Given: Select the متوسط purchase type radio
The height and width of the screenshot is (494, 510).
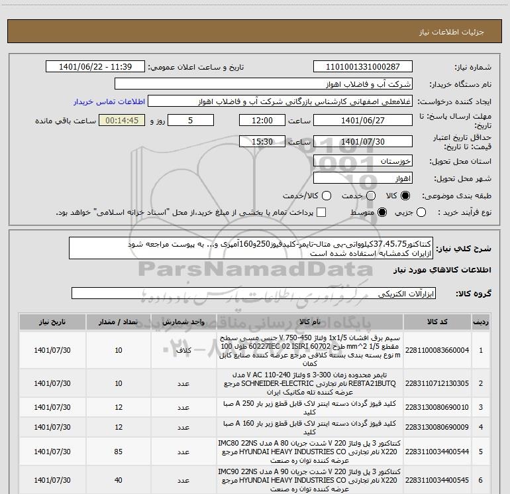Looking at the screenshot, I should click(x=382, y=212).
